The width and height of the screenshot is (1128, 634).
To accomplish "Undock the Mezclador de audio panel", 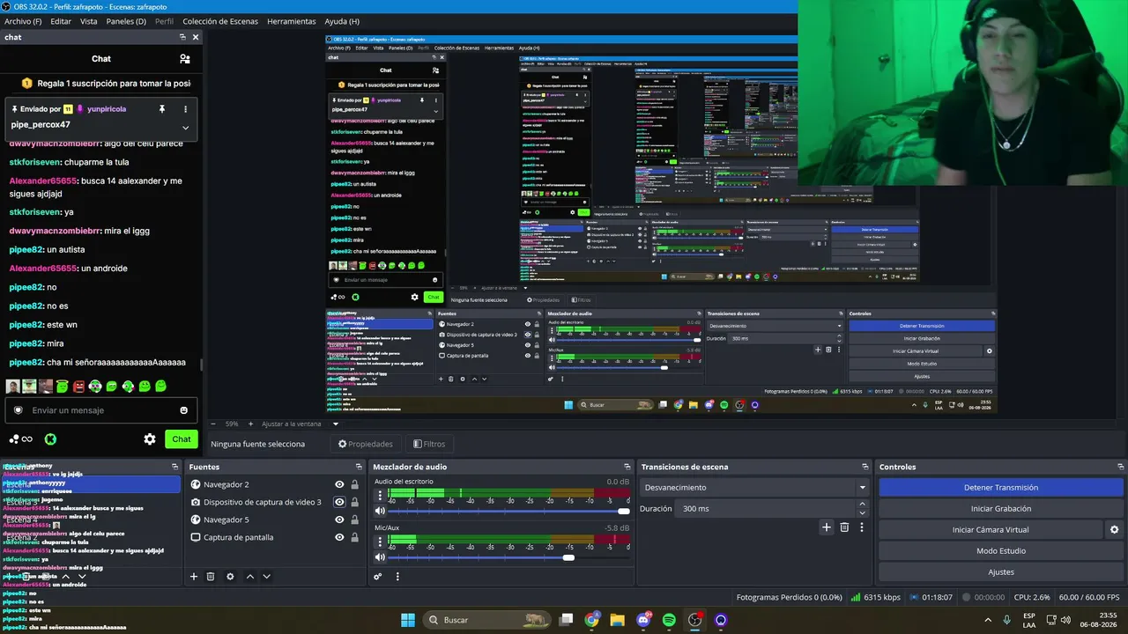I will pyautogui.click(x=627, y=467).
